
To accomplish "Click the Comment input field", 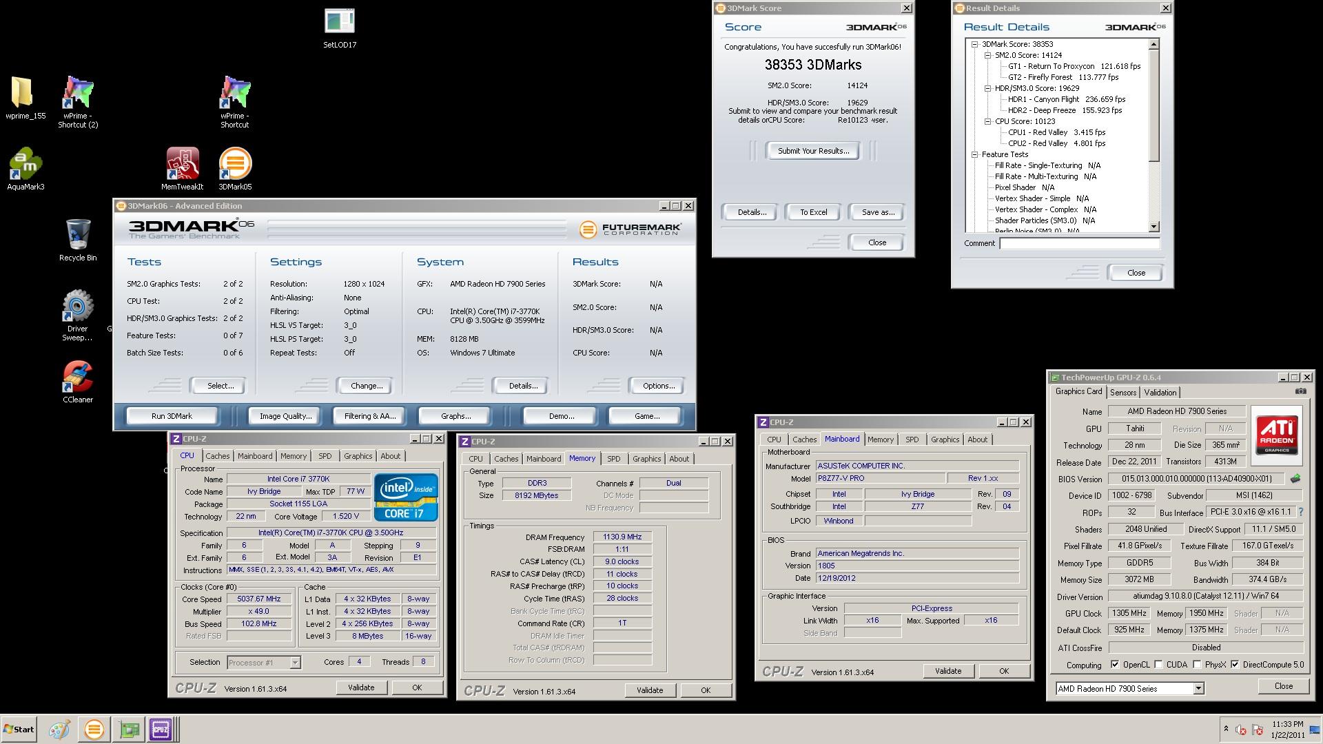I will coord(1080,243).
